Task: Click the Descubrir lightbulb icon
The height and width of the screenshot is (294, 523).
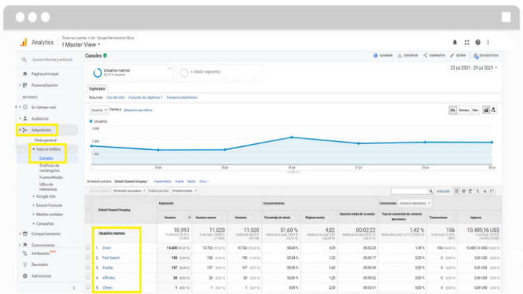Action: click(x=25, y=264)
